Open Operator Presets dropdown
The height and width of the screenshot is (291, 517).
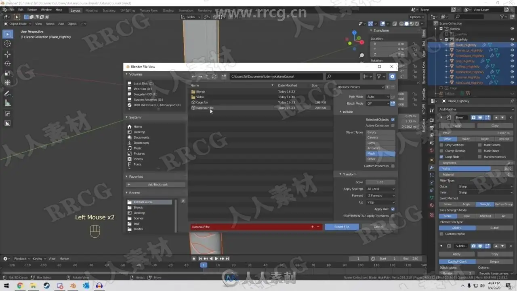point(360,87)
